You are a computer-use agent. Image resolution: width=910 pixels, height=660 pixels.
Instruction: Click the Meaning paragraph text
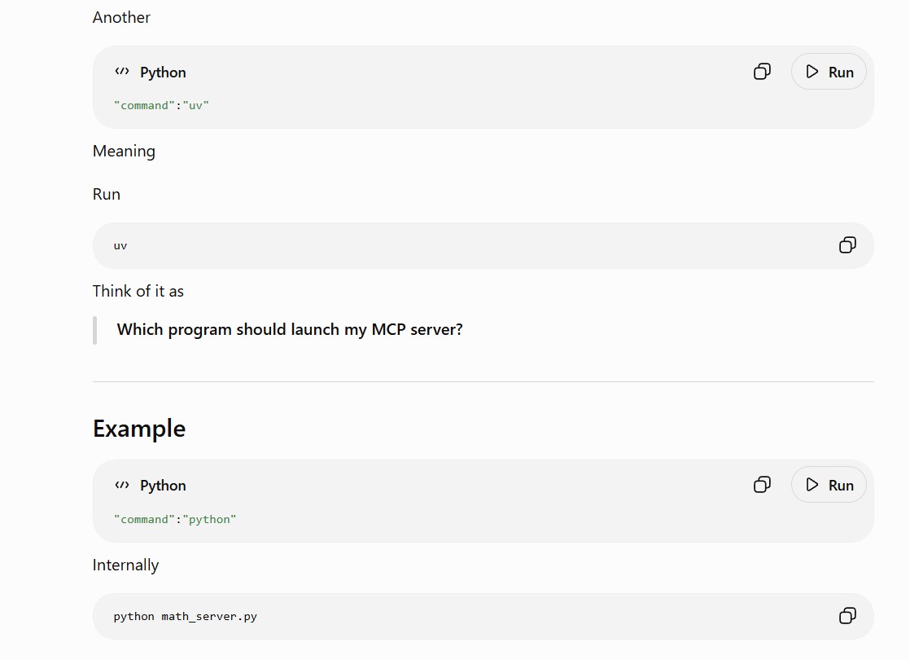[x=124, y=152]
